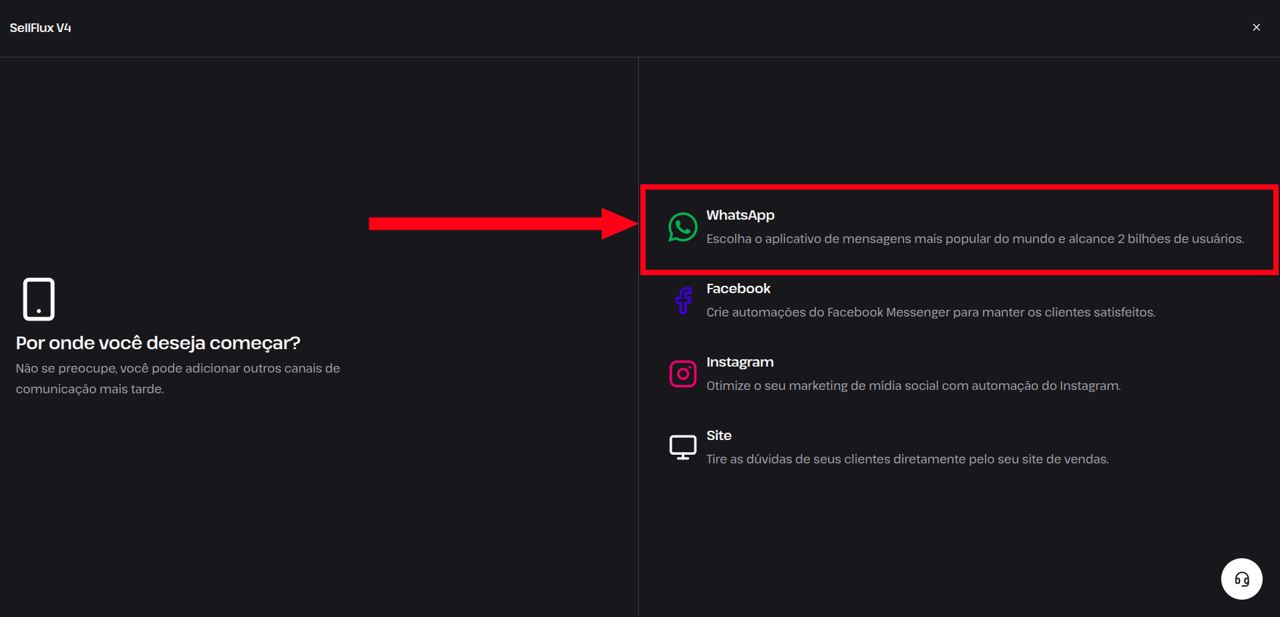The width and height of the screenshot is (1280, 617).
Task: Select the WhatsApp channel title
Action: (740, 215)
